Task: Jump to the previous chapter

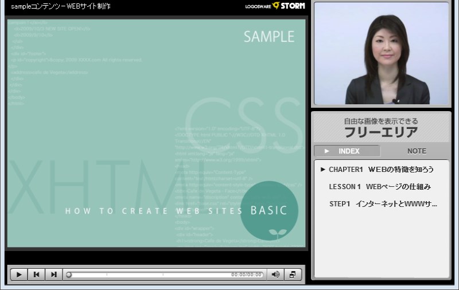Action: pyautogui.click(x=36, y=275)
